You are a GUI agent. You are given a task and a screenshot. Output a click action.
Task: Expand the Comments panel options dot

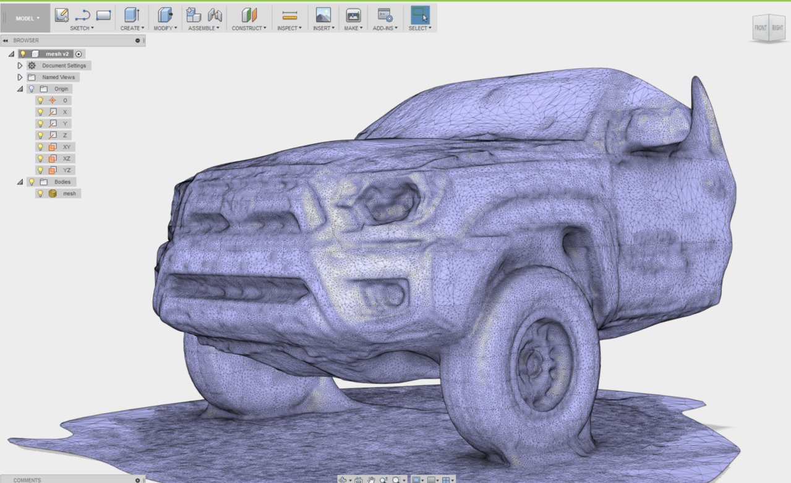[x=138, y=480]
